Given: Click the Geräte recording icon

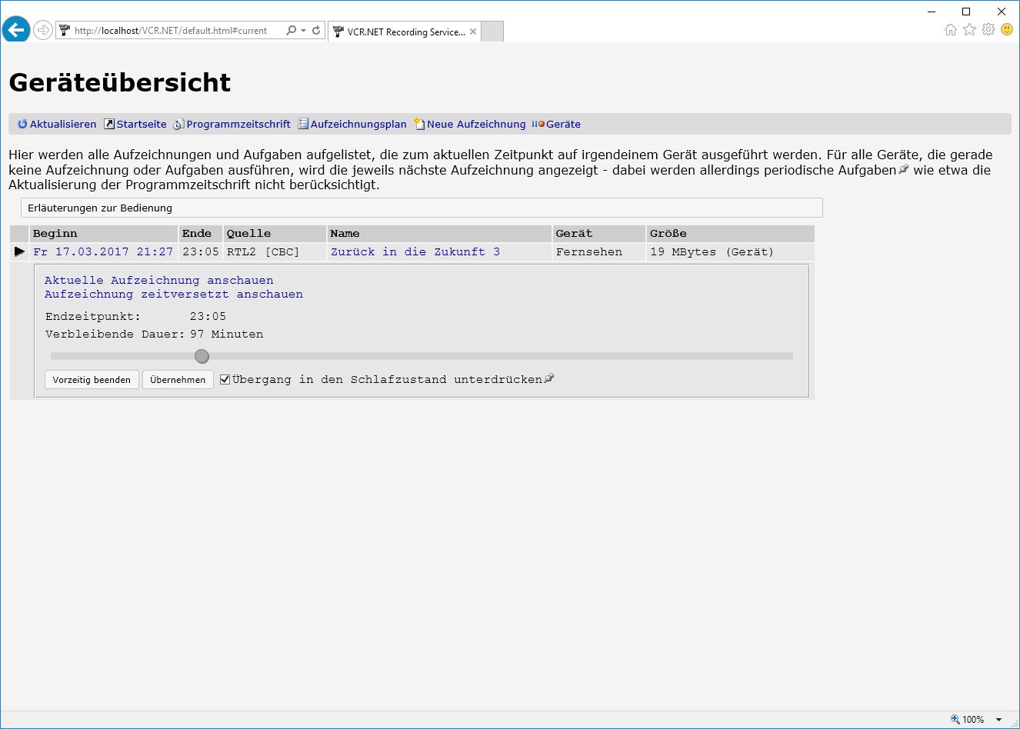Looking at the screenshot, I should 538,124.
